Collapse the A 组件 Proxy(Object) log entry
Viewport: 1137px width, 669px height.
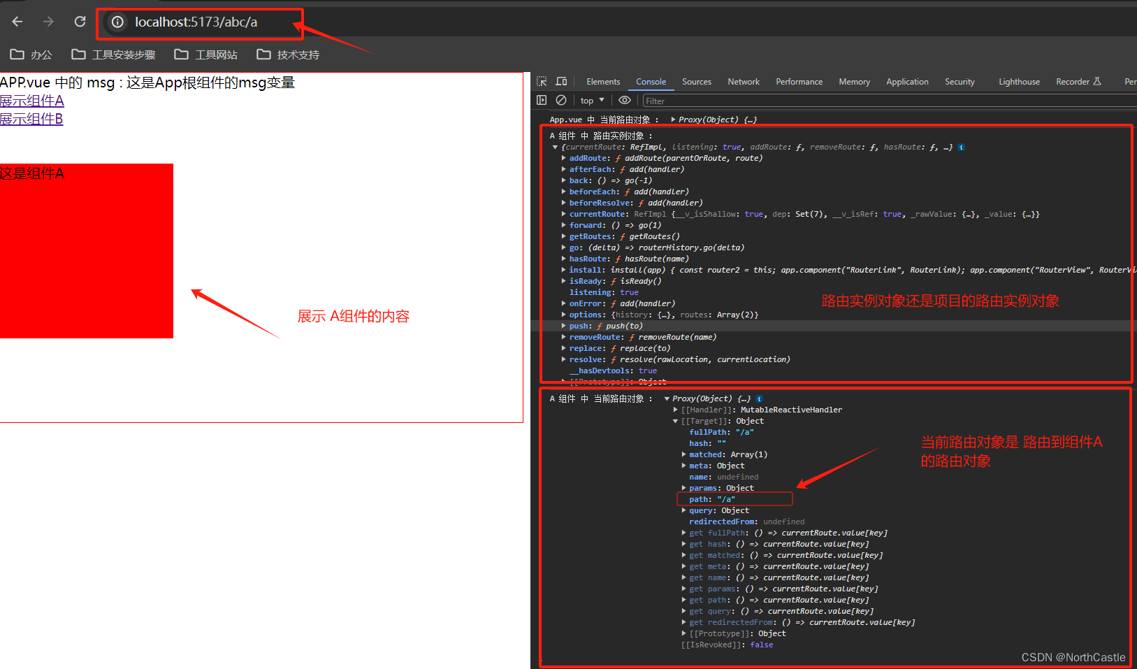[667, 399]
